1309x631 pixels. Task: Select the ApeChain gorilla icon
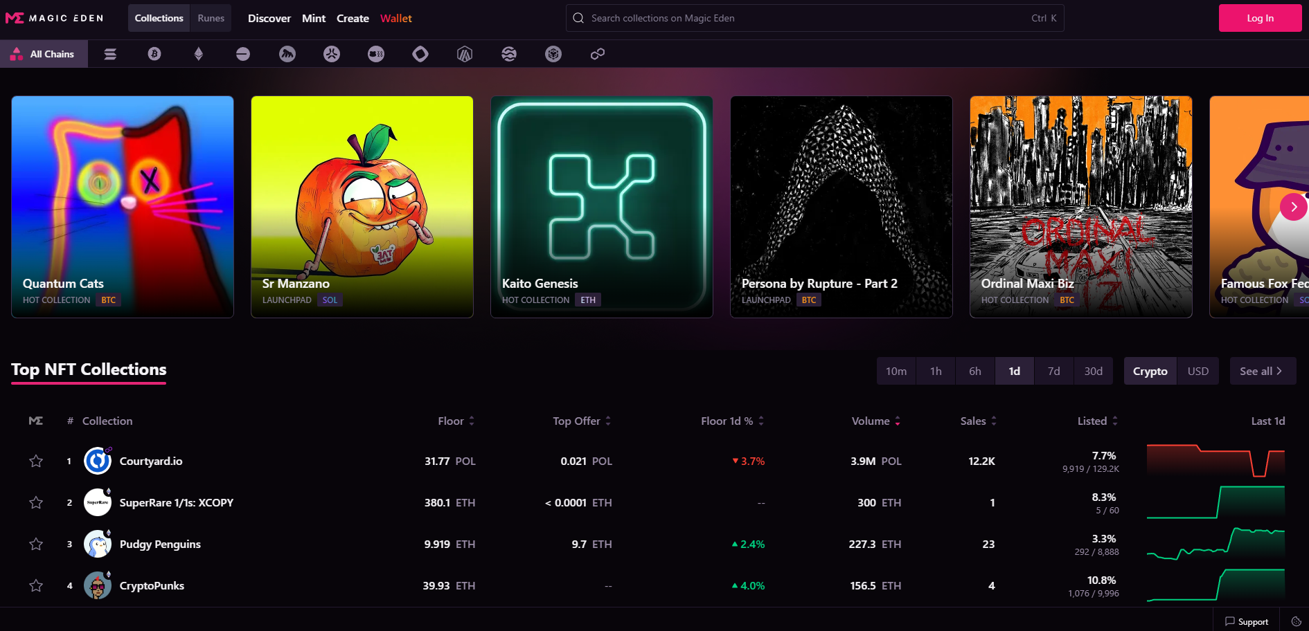tap(287, 54)
